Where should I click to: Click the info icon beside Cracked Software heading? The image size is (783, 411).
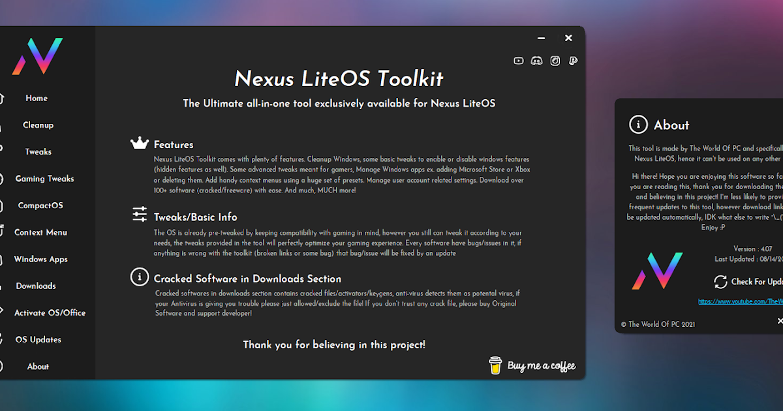coord(139,277)
